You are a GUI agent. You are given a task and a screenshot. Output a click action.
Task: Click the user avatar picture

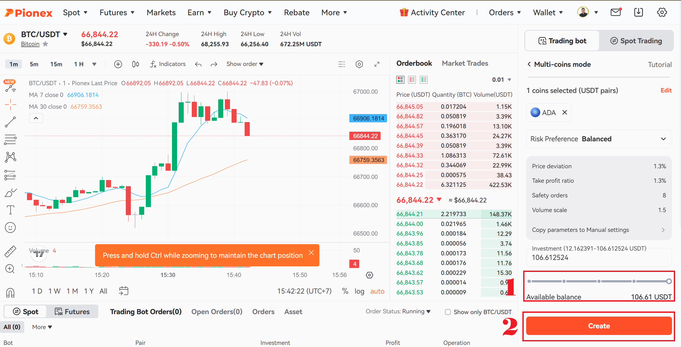583,12
